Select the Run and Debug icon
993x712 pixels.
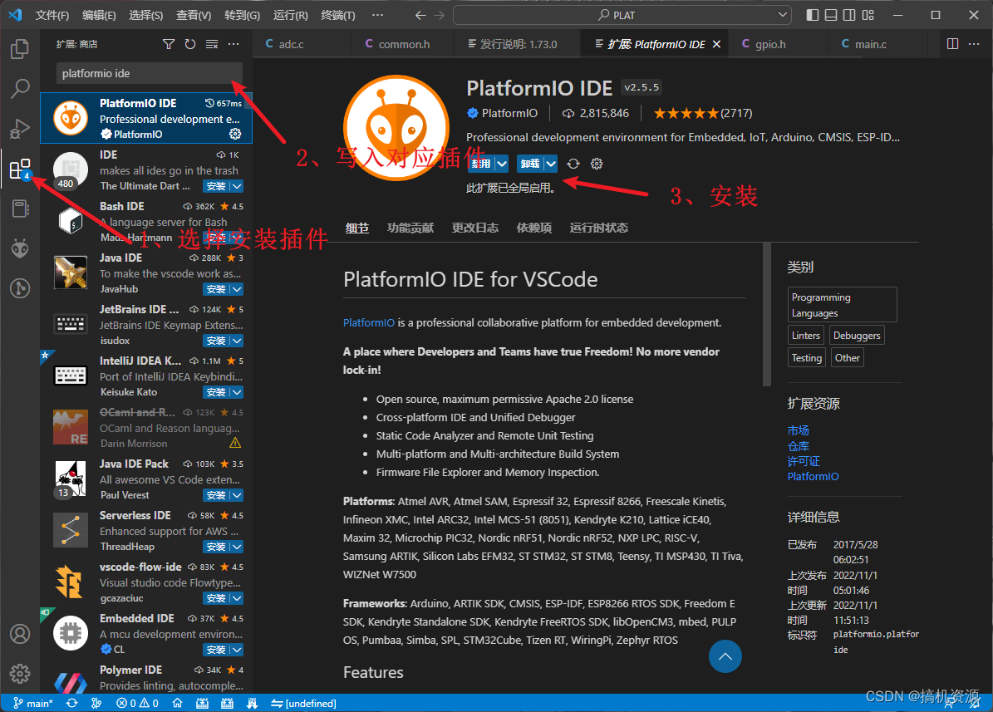point(20,129)
